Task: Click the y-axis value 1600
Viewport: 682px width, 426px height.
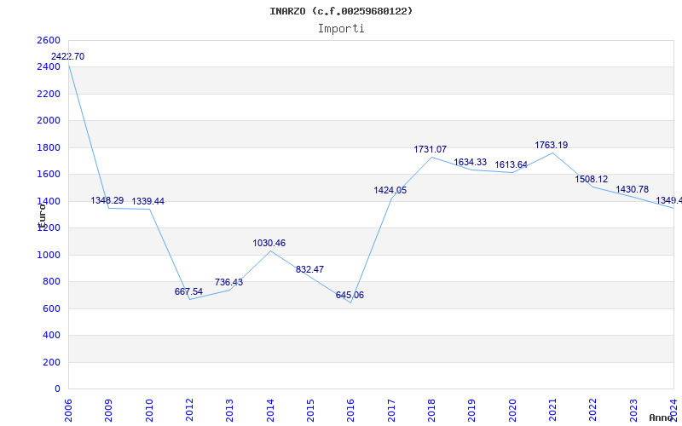Action: pyautogui.click(x=49, y=175)
